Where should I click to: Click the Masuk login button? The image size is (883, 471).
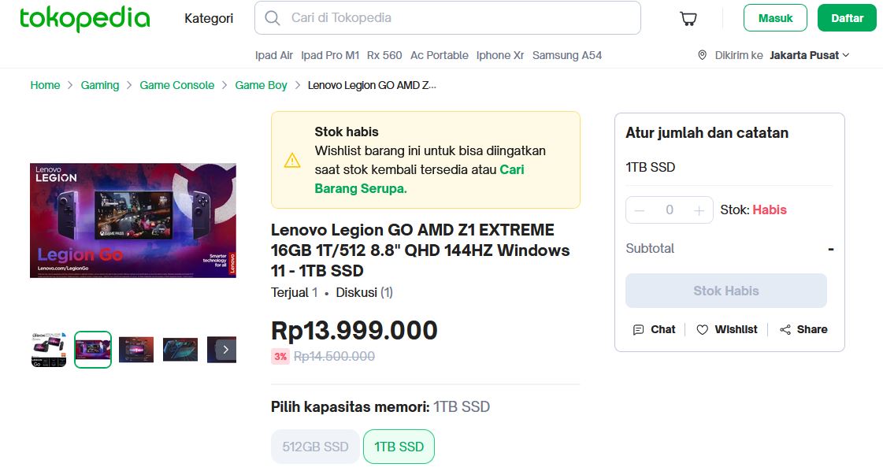point(775,18)
